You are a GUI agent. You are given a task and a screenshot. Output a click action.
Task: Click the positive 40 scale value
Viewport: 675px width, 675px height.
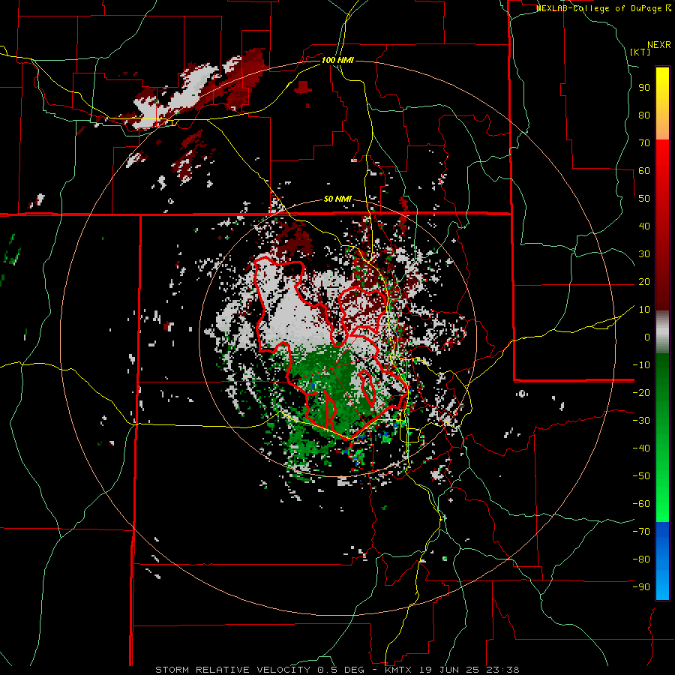click(644, 226)
